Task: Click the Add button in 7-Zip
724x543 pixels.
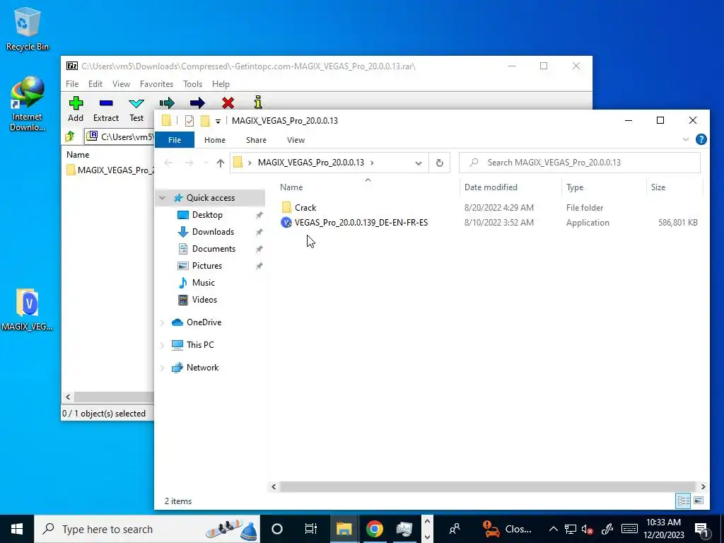Action: 76,110
